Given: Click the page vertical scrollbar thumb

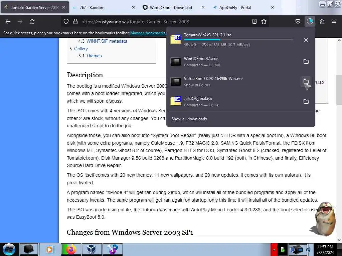Looking at the screenshot, I should (x=339, y=90).
